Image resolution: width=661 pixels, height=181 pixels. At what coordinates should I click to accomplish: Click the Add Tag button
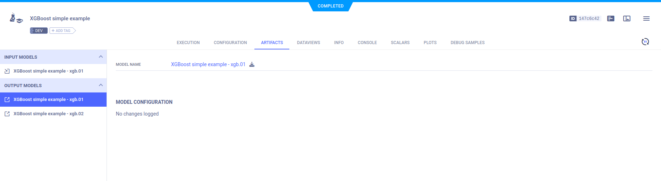62,31
